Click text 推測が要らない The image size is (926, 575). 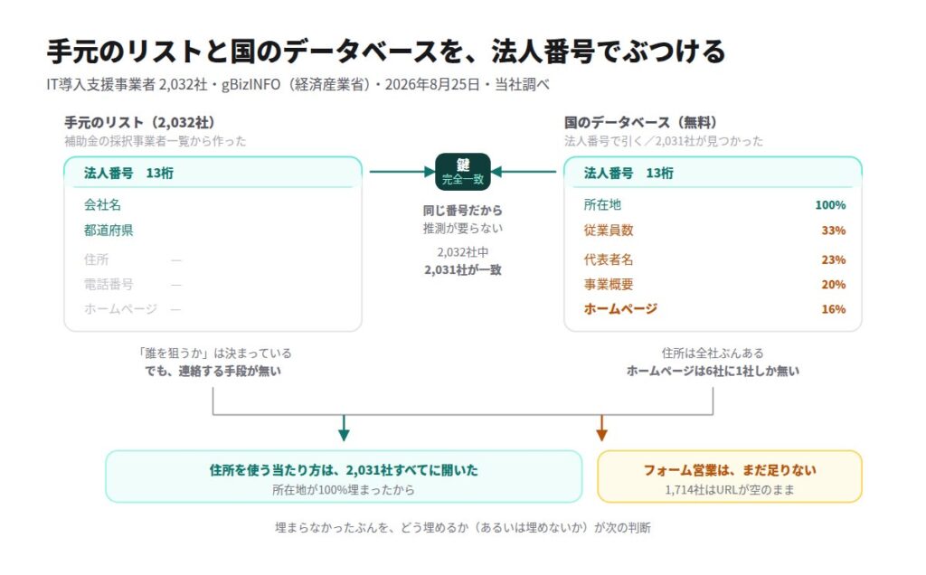click(x=462, y=229)
